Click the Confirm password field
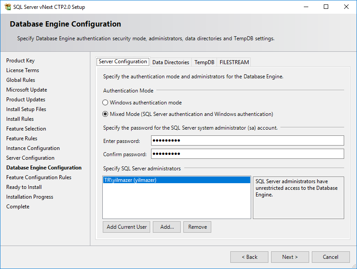The image size is (357, 269). click(248, 154)
